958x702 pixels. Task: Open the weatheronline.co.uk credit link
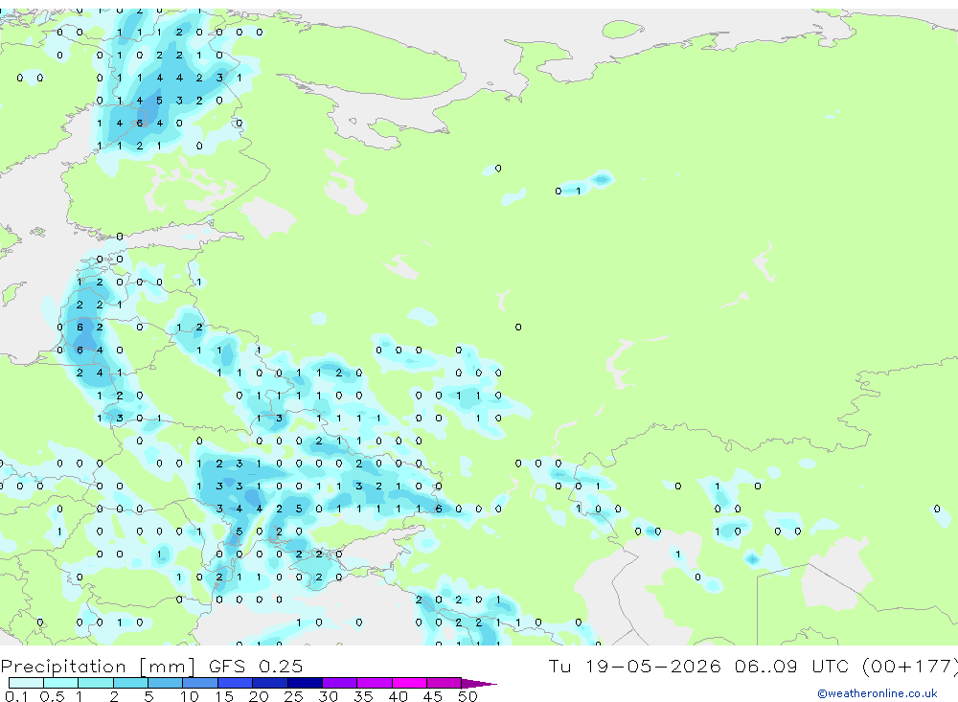pos(878,693)
